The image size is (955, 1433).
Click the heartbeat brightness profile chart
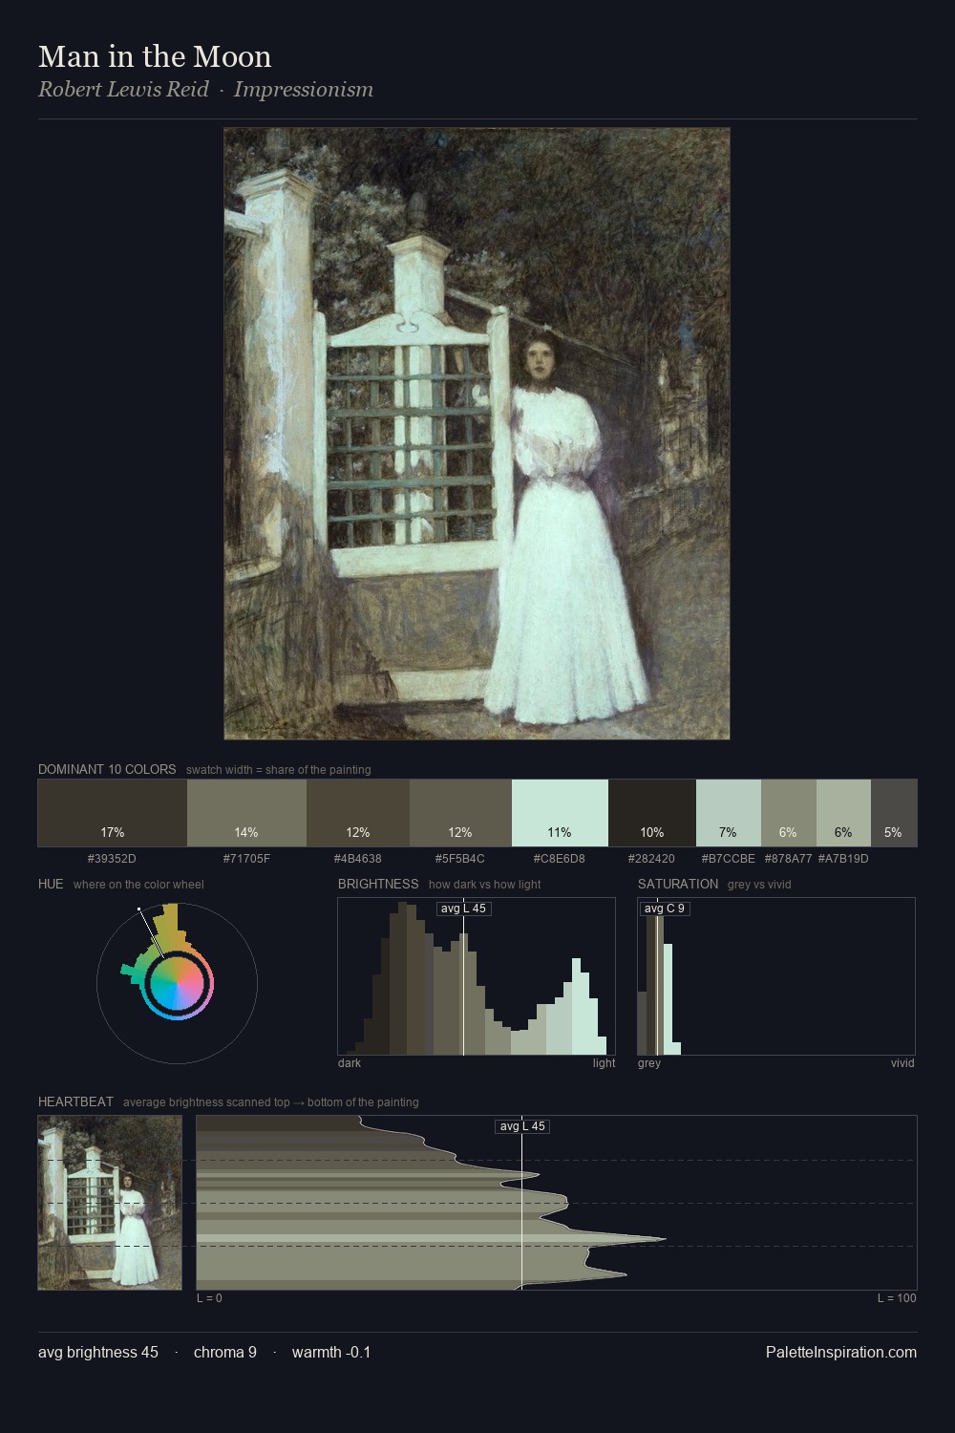click(557, 1203)
